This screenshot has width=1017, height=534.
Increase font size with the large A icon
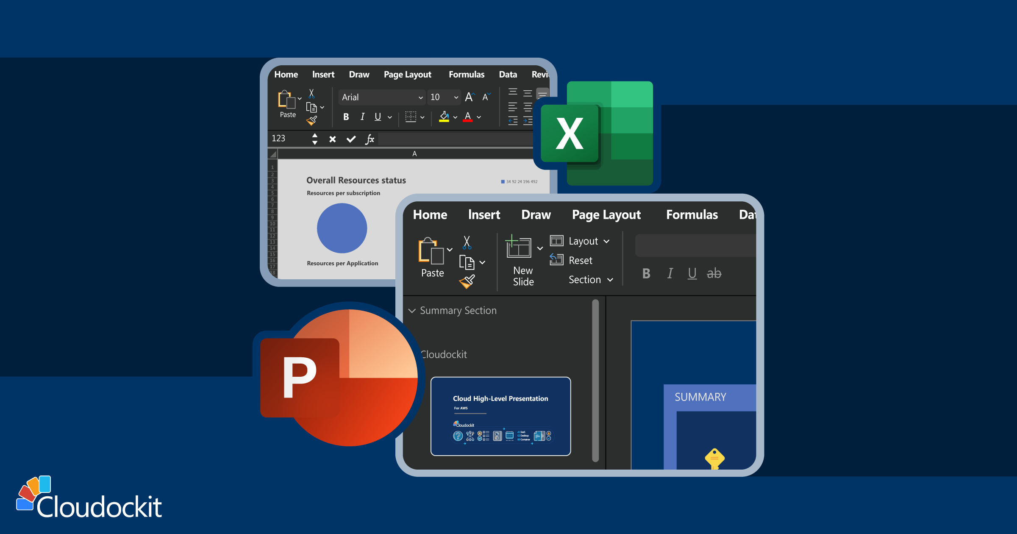tap(470, 97)
